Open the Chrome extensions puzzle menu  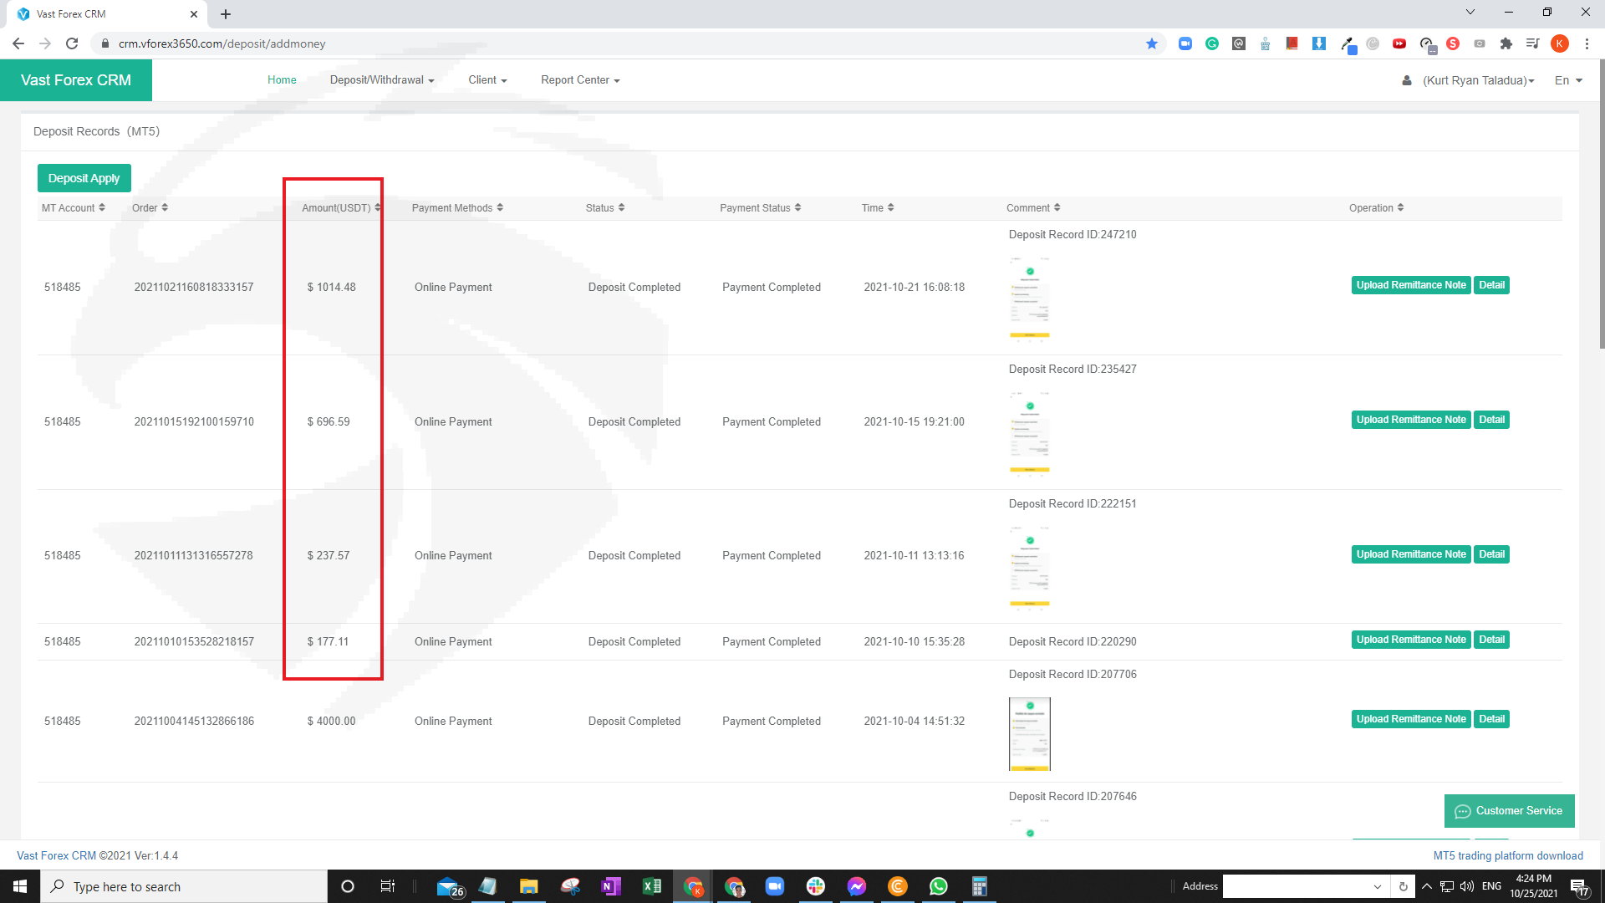(x=1506, y=43)
